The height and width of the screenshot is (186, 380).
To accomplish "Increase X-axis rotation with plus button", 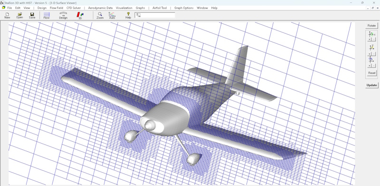I will coord(370,39).
